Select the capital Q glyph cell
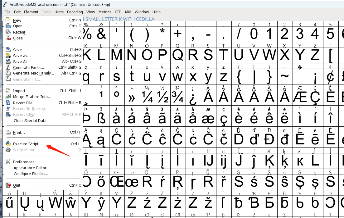The height and width of the screenshot is (218, 344). click(178, 55)
